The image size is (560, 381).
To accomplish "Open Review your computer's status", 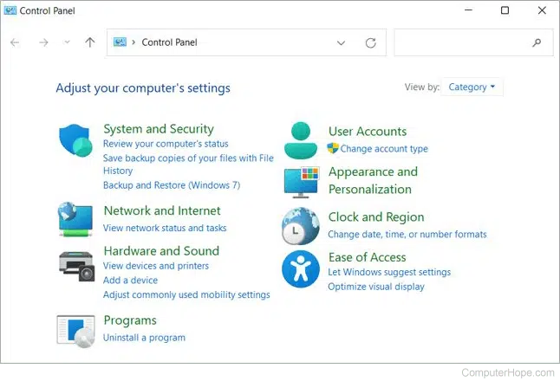I will [x=166, y=144].
